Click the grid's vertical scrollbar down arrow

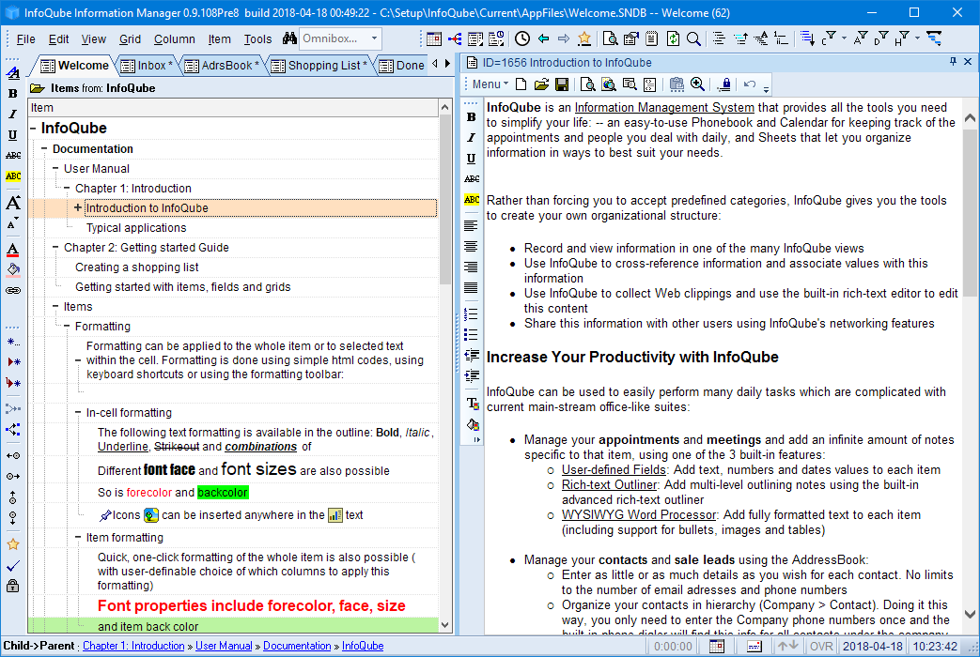pyautogui.click(x=445, y=624)
